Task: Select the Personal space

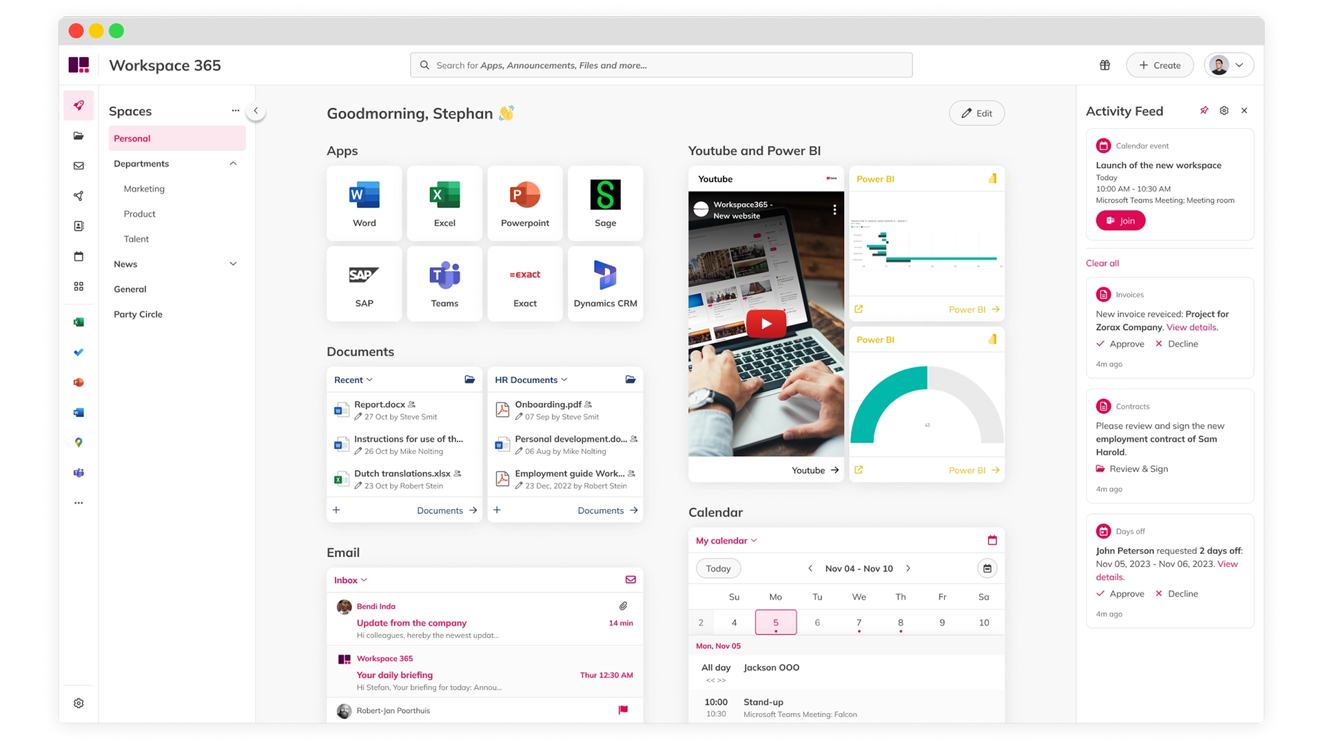Action: pyautogui.click(x=177, y=138)
